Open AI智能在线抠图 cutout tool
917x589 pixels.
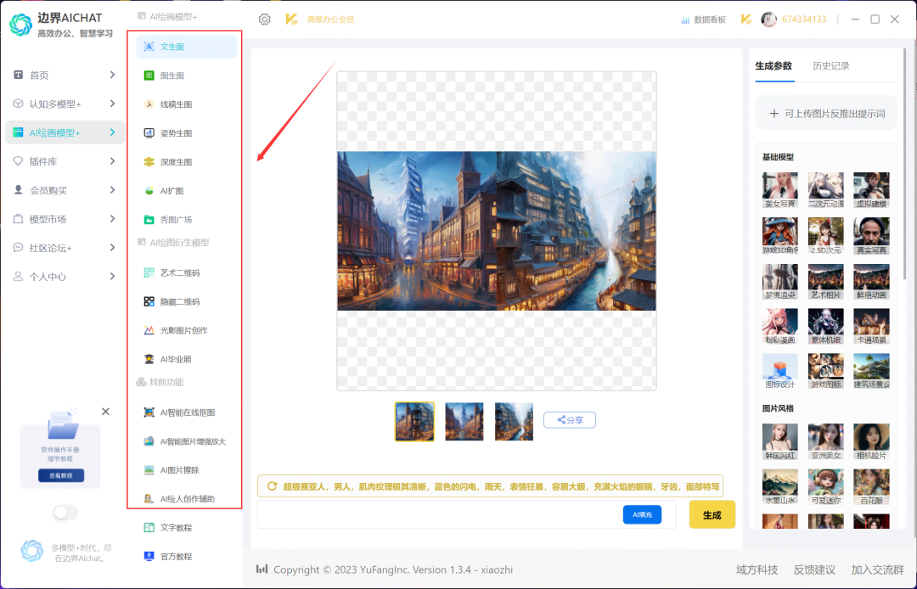click(187, 412)
